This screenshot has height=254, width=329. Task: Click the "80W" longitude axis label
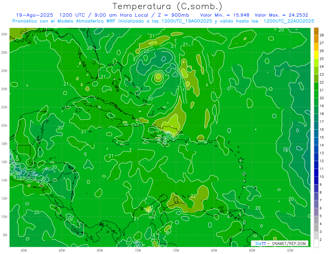click(100, 251)
